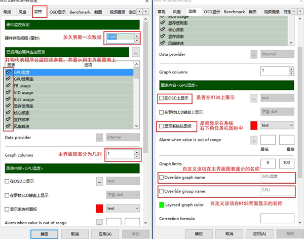Enable 在罗技LCD键盘上显示 in left window
Screen dimensions: 304x239
point(7,195)
